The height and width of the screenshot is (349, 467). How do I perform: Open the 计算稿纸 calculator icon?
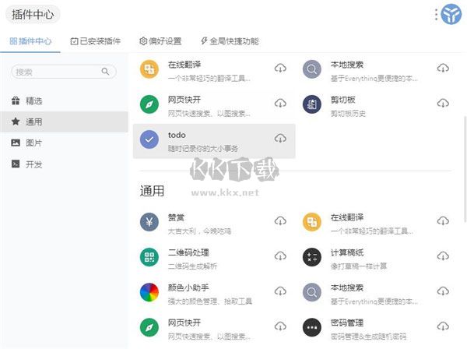point(312,257)
